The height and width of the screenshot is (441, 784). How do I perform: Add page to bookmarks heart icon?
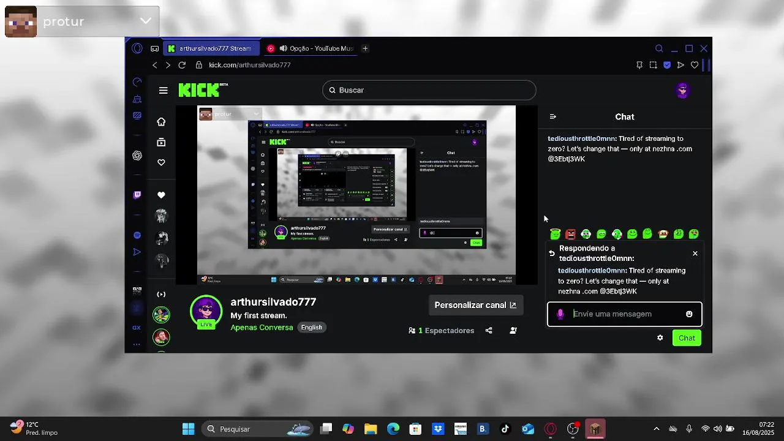click(695, 65)
